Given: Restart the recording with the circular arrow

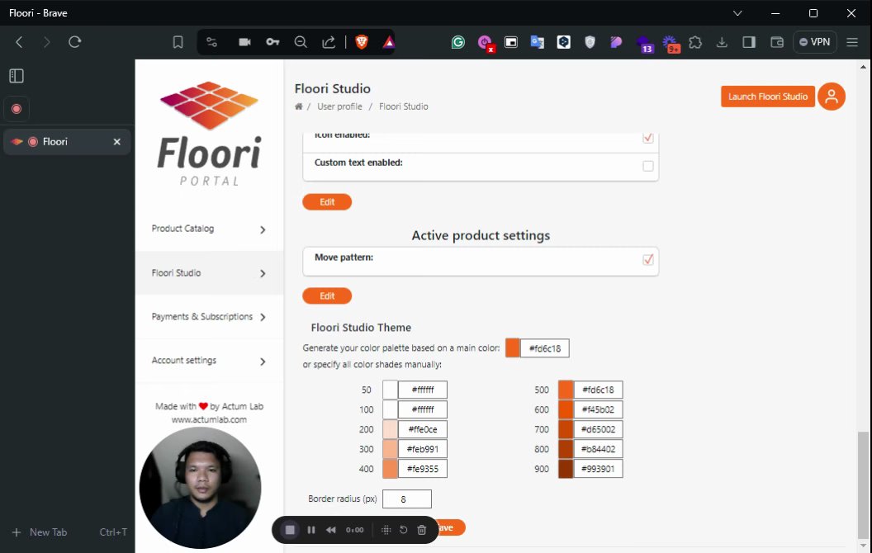Looking at the screenshot, I should tap(404, 530).
